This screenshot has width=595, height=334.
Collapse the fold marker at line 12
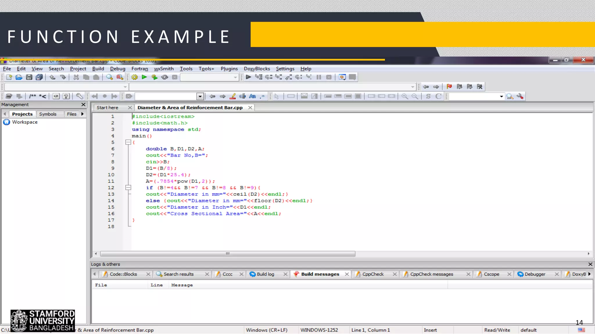pyautogui.click(x=128, y=188)
